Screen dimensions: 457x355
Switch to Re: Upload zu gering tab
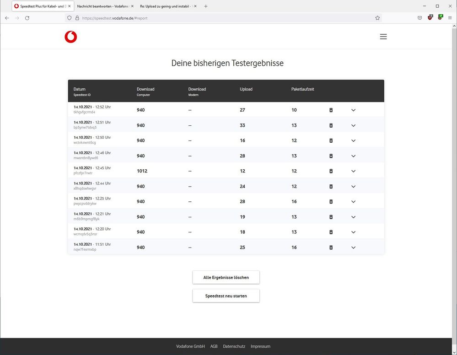[x=168, y=6]
